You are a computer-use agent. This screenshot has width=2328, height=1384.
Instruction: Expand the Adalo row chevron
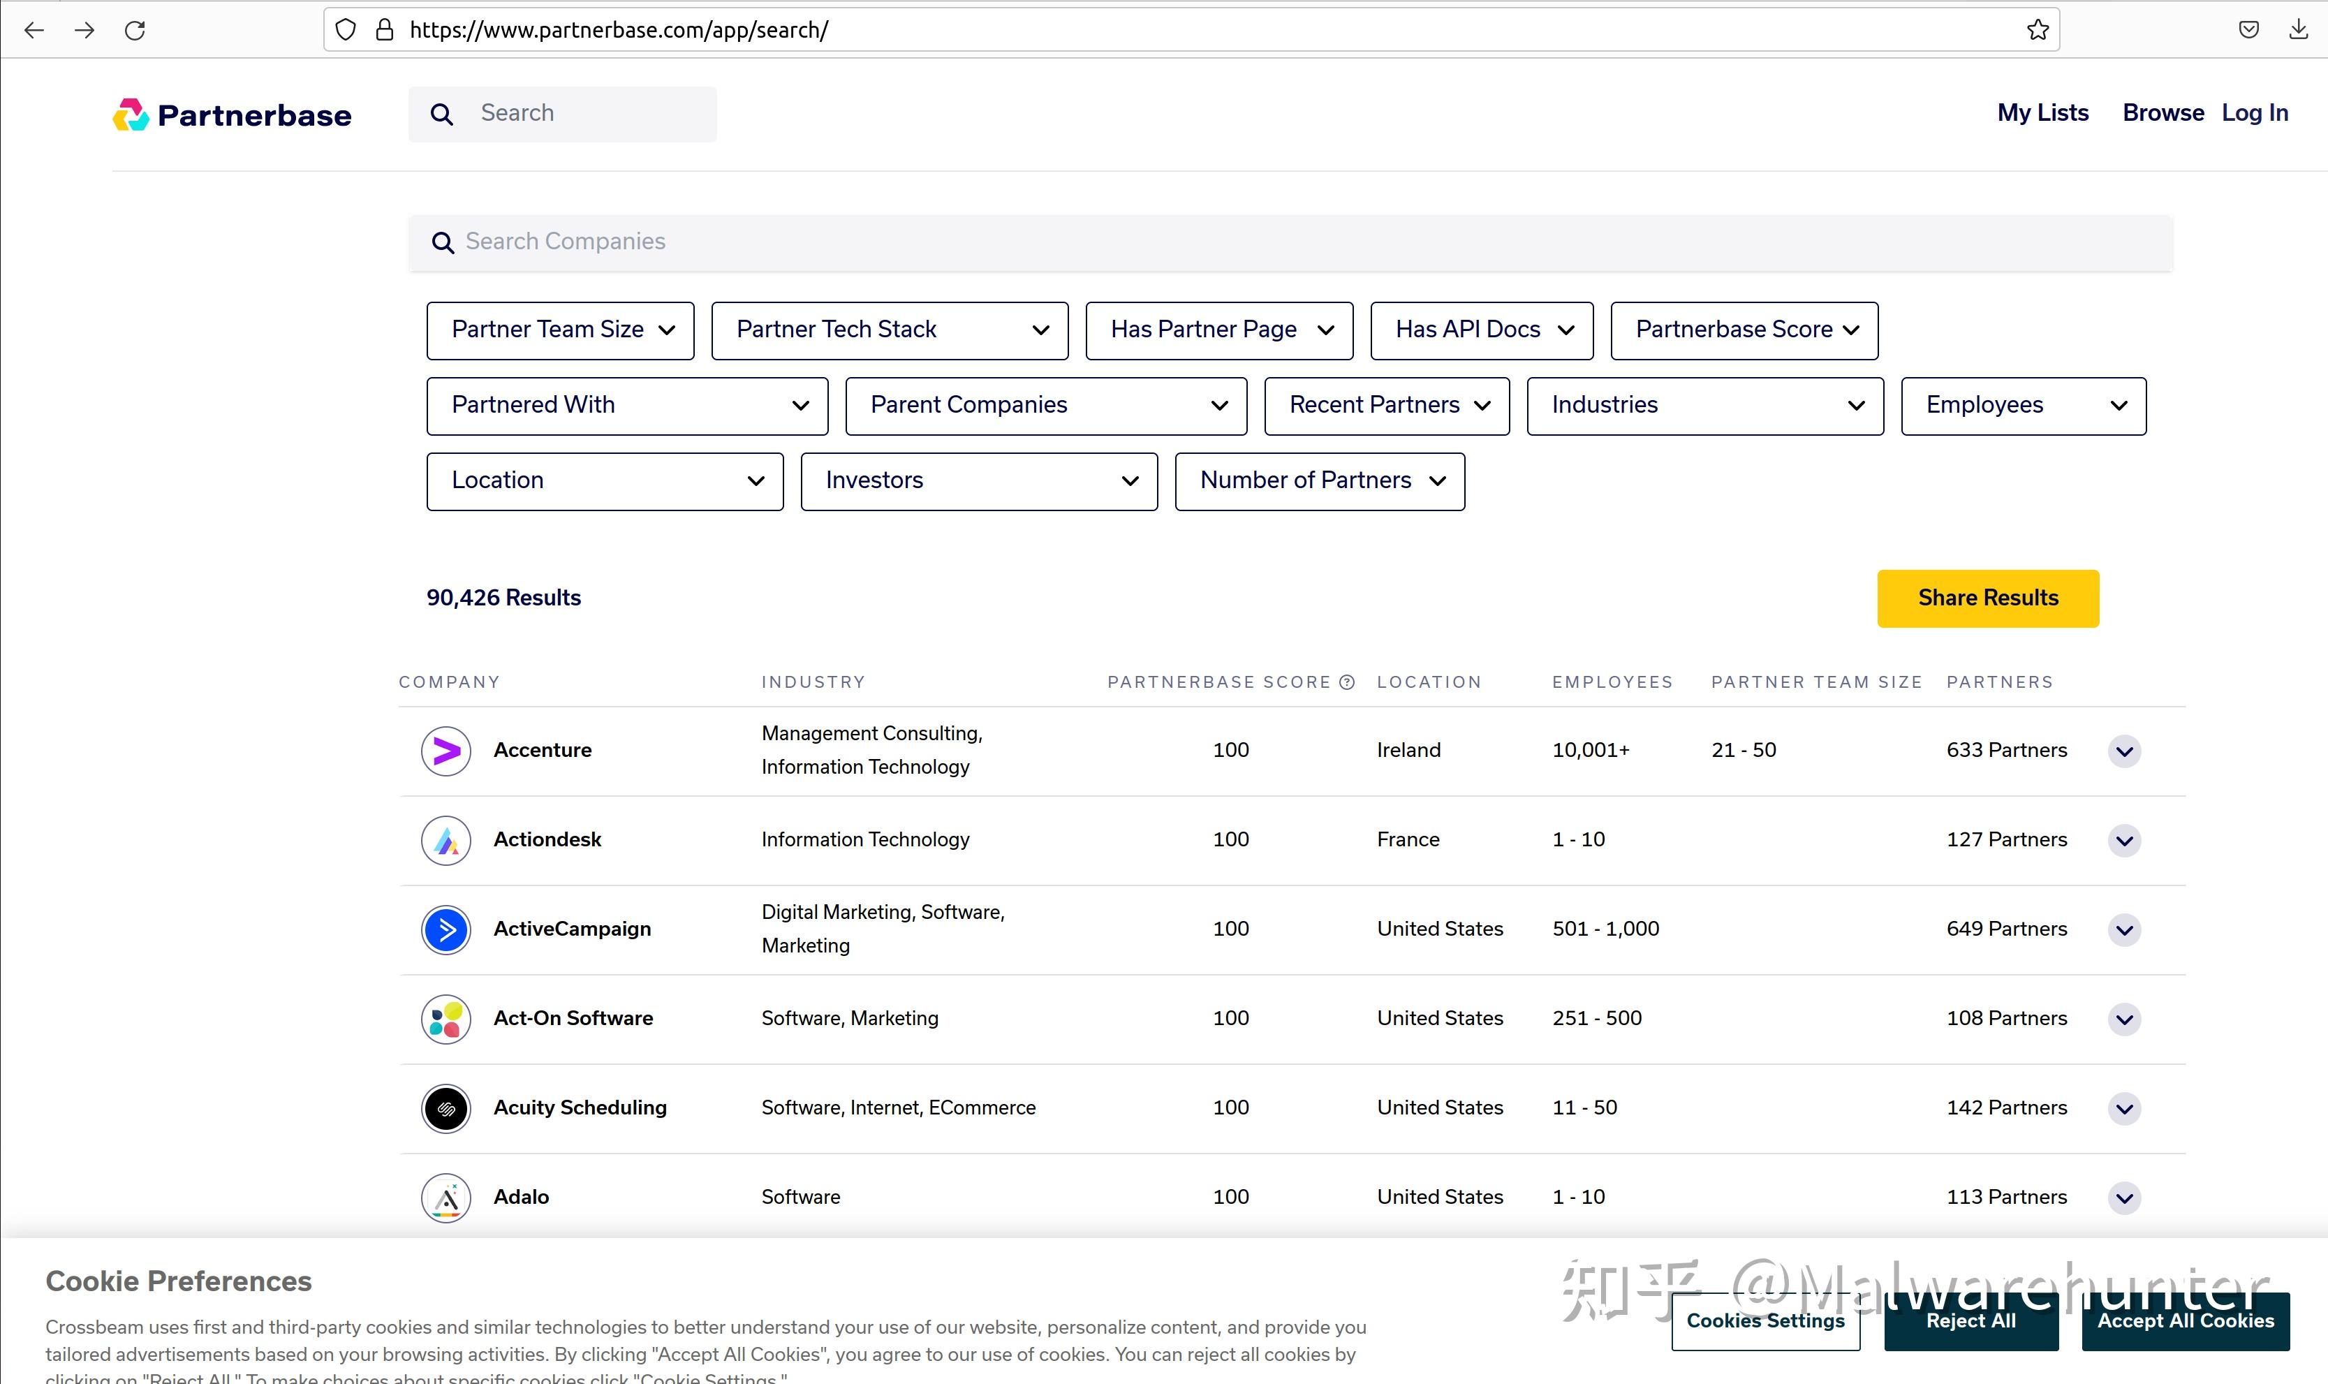click(2124, 1198)
